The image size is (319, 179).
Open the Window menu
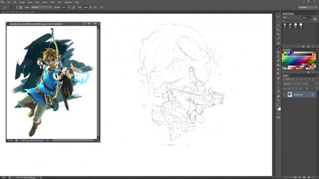tap(68, 2)
